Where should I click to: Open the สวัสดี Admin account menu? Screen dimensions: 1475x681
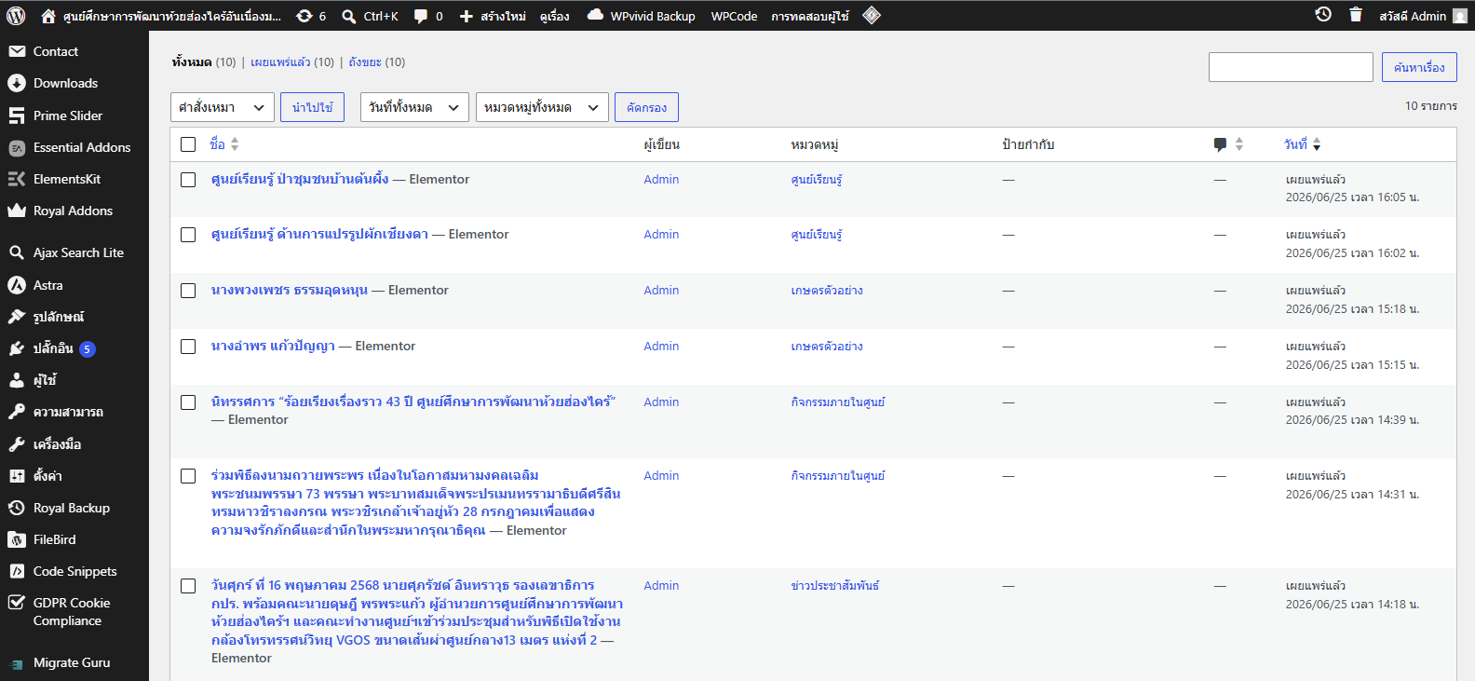tap(1423, 16)
